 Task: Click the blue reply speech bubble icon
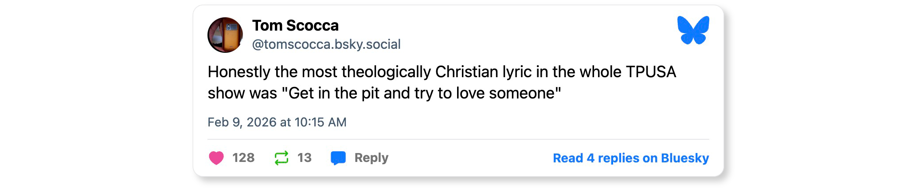pyautogui.click(x=338, y=158)
